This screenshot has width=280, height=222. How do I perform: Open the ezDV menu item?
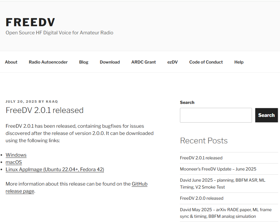[x=172, y=62]
